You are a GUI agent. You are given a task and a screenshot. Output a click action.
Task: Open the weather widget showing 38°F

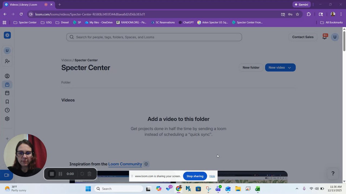16,189
